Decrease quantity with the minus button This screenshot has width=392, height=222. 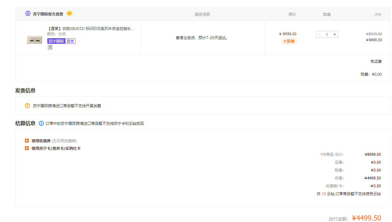pos(320,34)
